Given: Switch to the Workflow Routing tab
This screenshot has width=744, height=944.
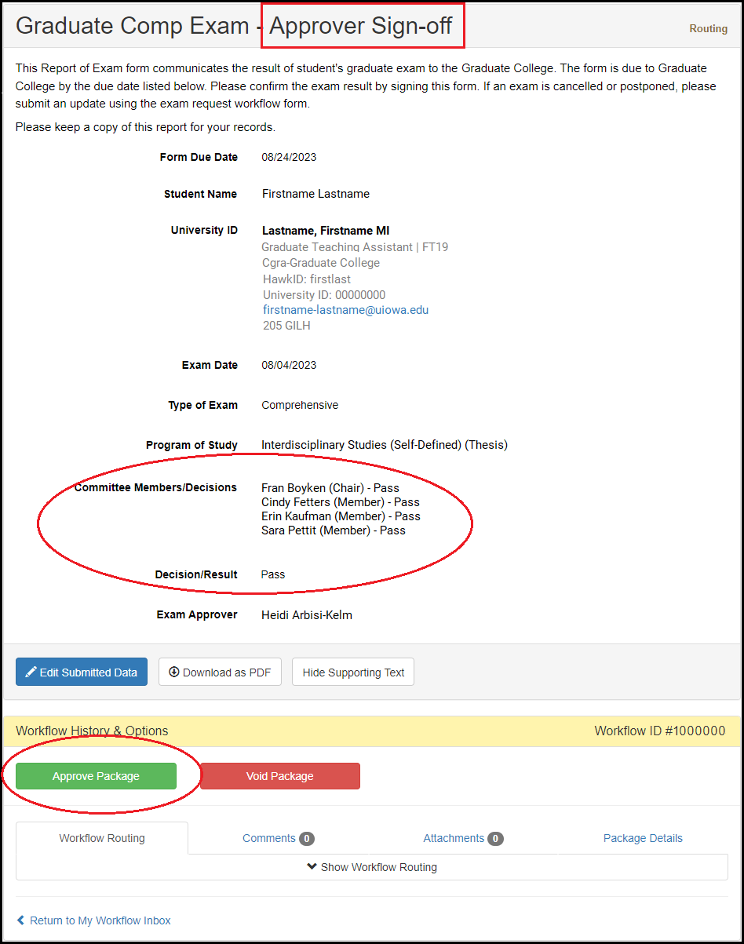Looking at the screenshot, I should 101,837.
